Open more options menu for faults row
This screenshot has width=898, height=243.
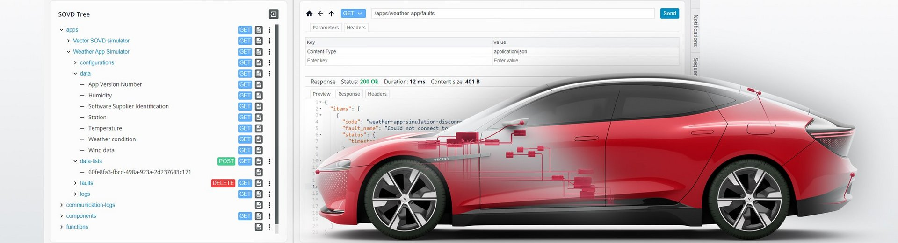pyautogui.click(x=269, y=183)
